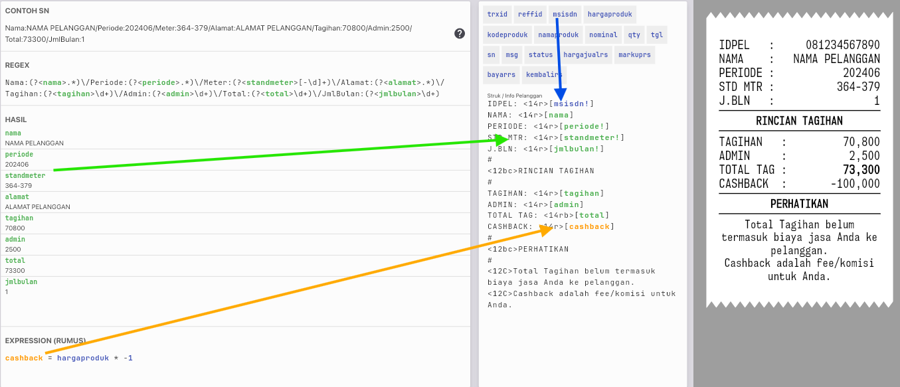Click the markuprs tag button

(x=634, y=54)
